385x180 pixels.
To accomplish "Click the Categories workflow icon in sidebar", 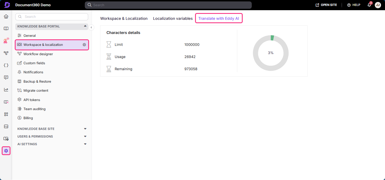I will (6, 53).
